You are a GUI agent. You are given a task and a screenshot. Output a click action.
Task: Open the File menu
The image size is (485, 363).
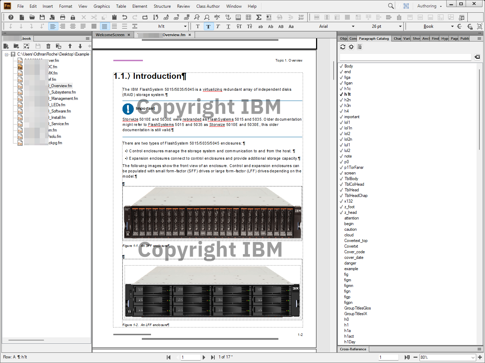point(20,6)
